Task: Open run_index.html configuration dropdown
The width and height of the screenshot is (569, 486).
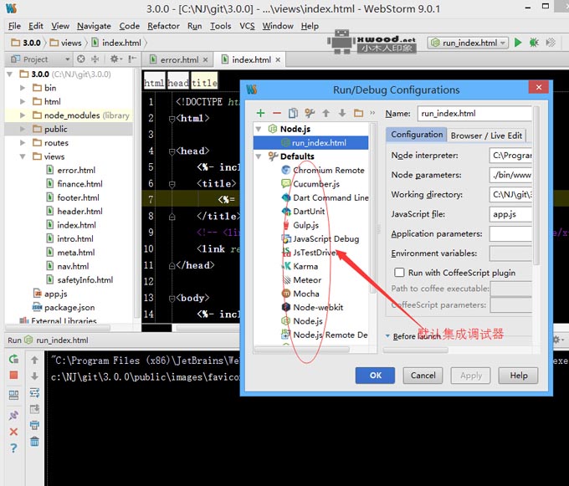Action: (468, 43)
